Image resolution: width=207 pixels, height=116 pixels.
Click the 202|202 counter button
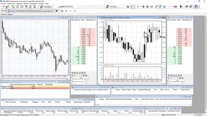[x=4, y=11]
